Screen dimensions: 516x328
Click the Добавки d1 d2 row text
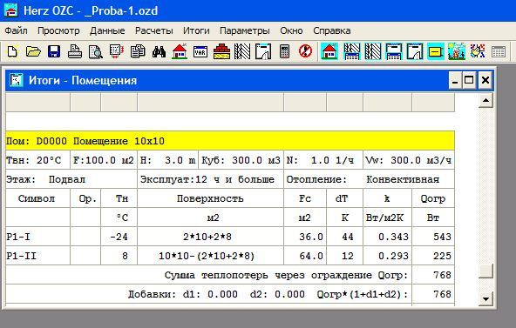[x=268, y=294]
